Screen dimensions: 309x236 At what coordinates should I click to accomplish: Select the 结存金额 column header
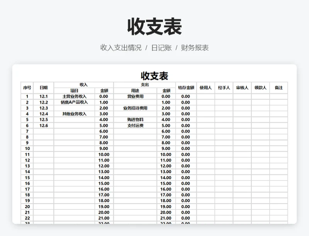(x=186, y=88)
